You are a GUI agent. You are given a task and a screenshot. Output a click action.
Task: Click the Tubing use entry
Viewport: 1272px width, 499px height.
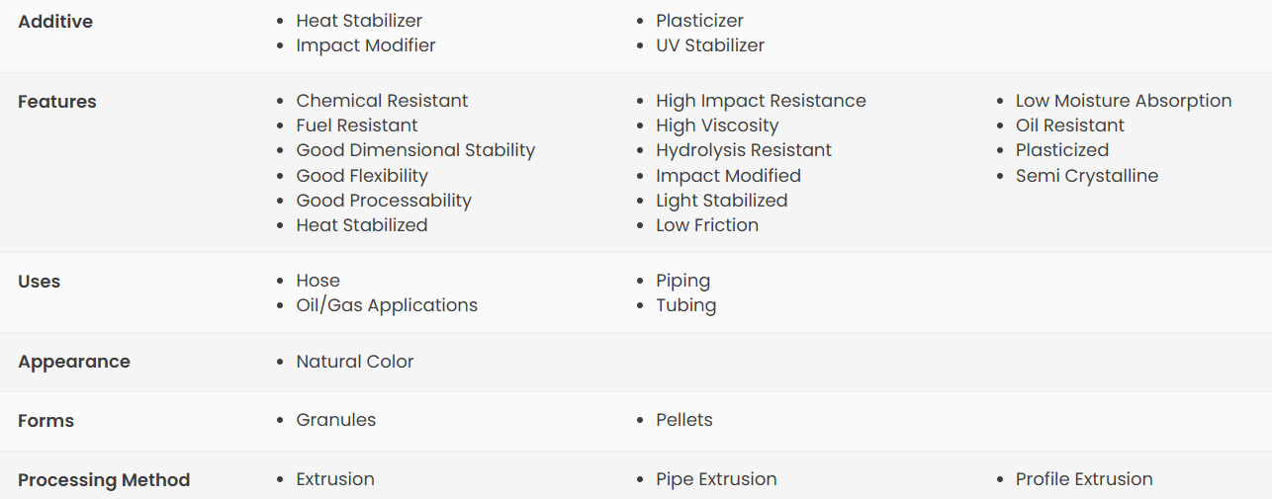point(685,305)
